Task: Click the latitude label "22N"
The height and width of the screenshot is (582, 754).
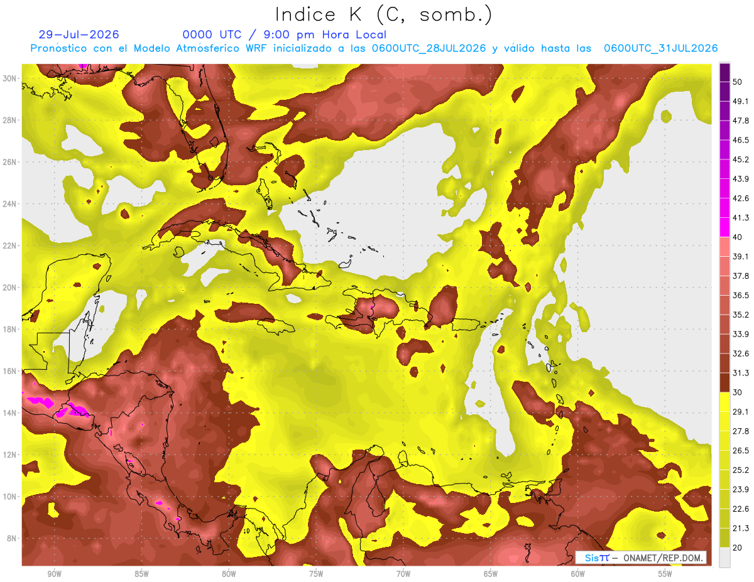Action: point(9,245)
